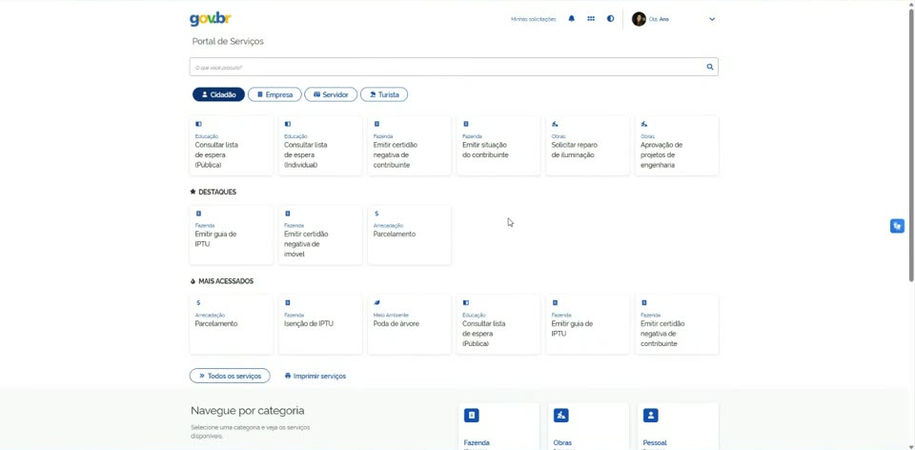This screenshot has height=450, width=915.
Task: Click the leaf icon on Poda de árvore card
Action: 376,303
